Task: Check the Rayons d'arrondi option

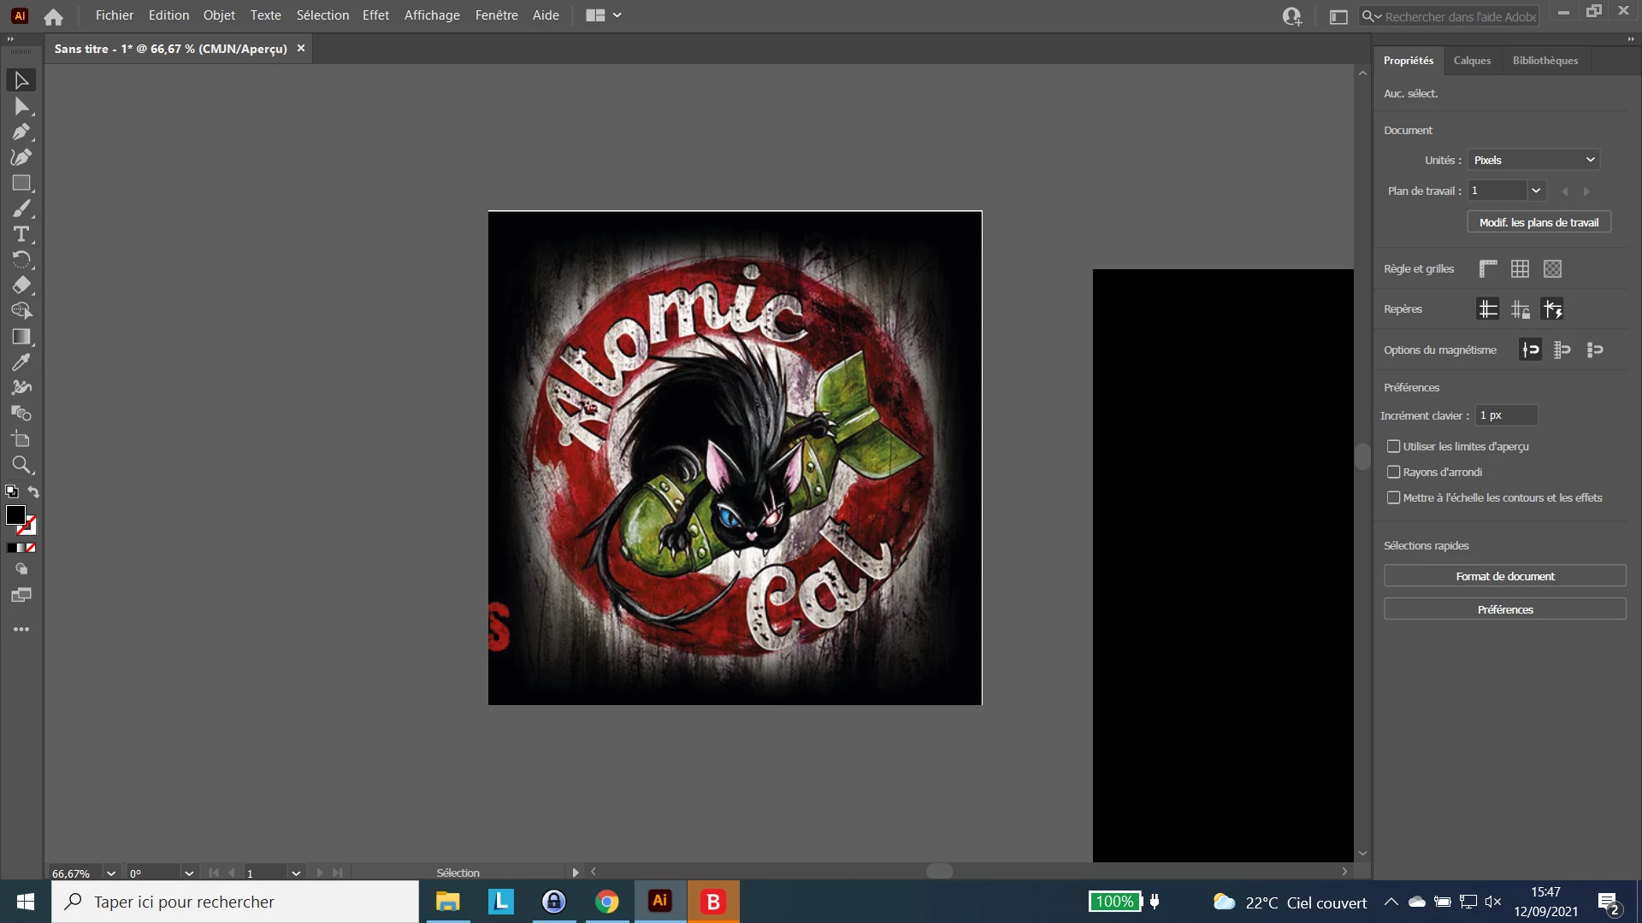Action: click(x=1394, y=473)
